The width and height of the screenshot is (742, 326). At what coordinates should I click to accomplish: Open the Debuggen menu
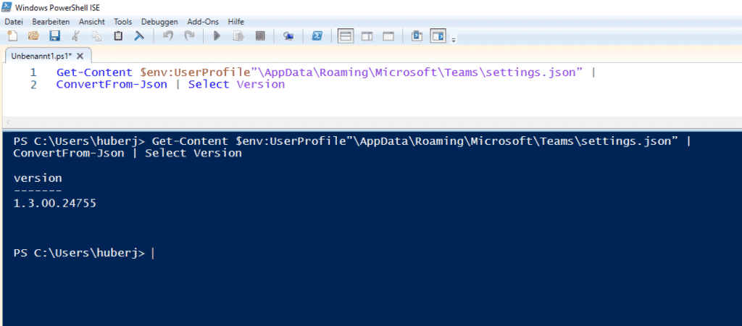[x=159, y=22]
